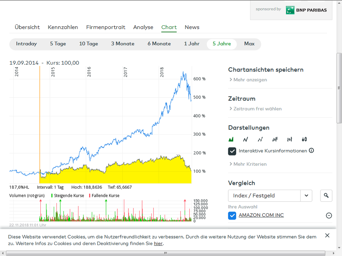Switch to the OHLC bars chart style
The width and height of the screenshot is (342, 256).
[289, 139]
